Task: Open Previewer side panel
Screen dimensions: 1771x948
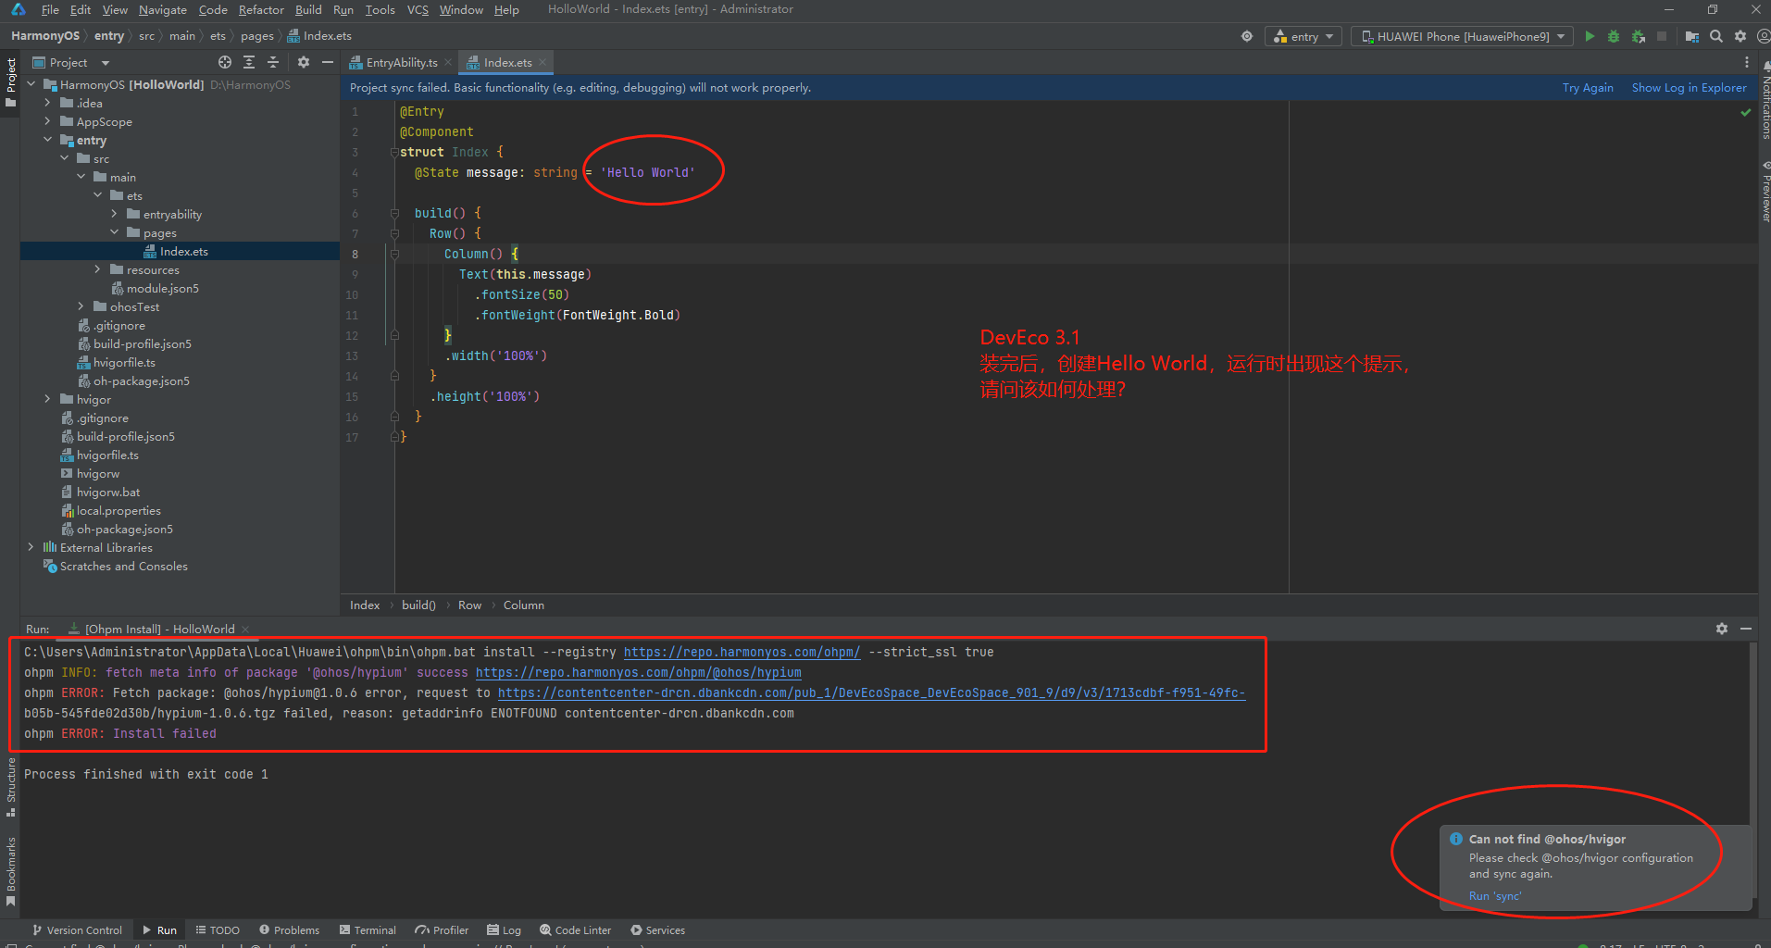Action: click(1765, 192)
